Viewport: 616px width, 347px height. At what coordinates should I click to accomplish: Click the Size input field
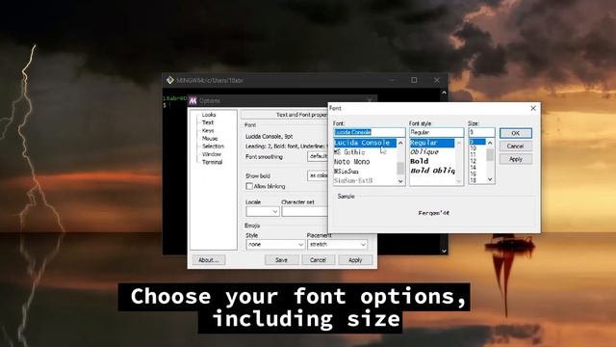pos(481,132)
